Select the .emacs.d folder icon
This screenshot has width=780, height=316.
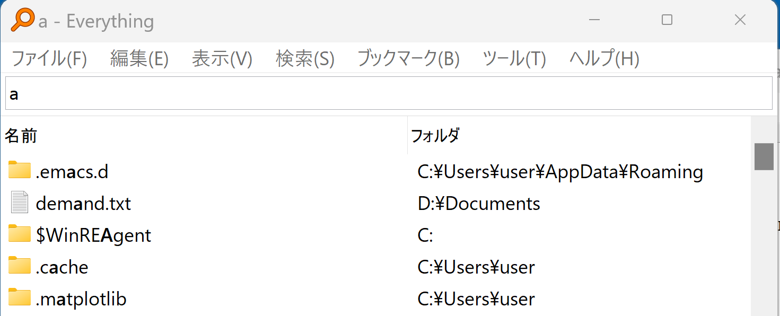tap(20, 171)
